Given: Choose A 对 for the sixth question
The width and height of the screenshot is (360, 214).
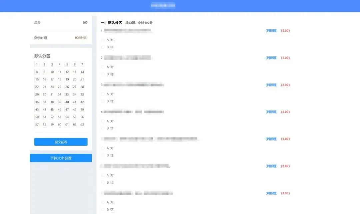Looking at the screenshot, I should pos(103,175).
